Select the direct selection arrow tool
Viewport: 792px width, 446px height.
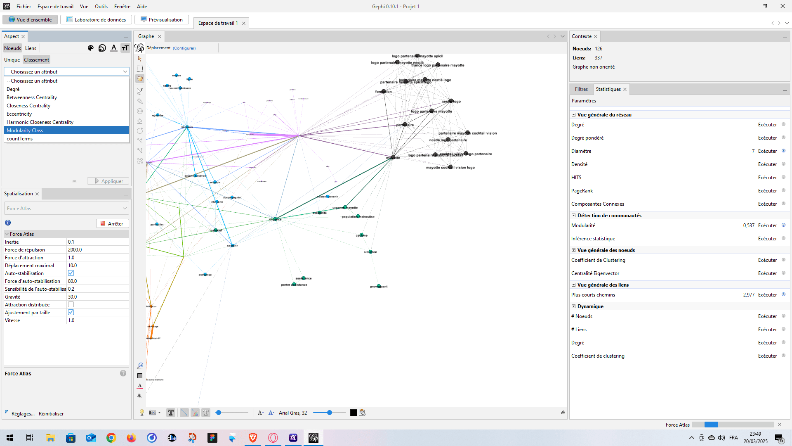click(x=140, y=59)
